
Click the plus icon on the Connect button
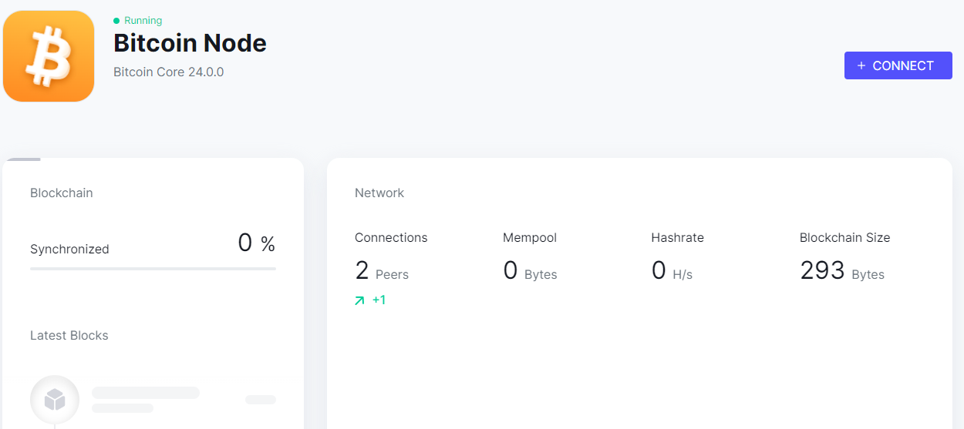(x=861, y=65)
